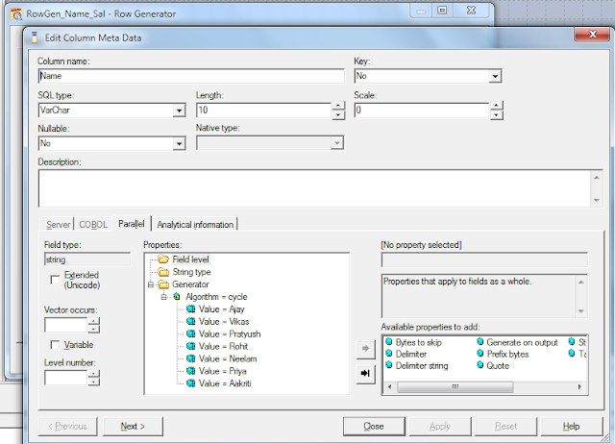Open the Nullable dropdown
This screenshot has height=444, width=615.
point(179,143)
